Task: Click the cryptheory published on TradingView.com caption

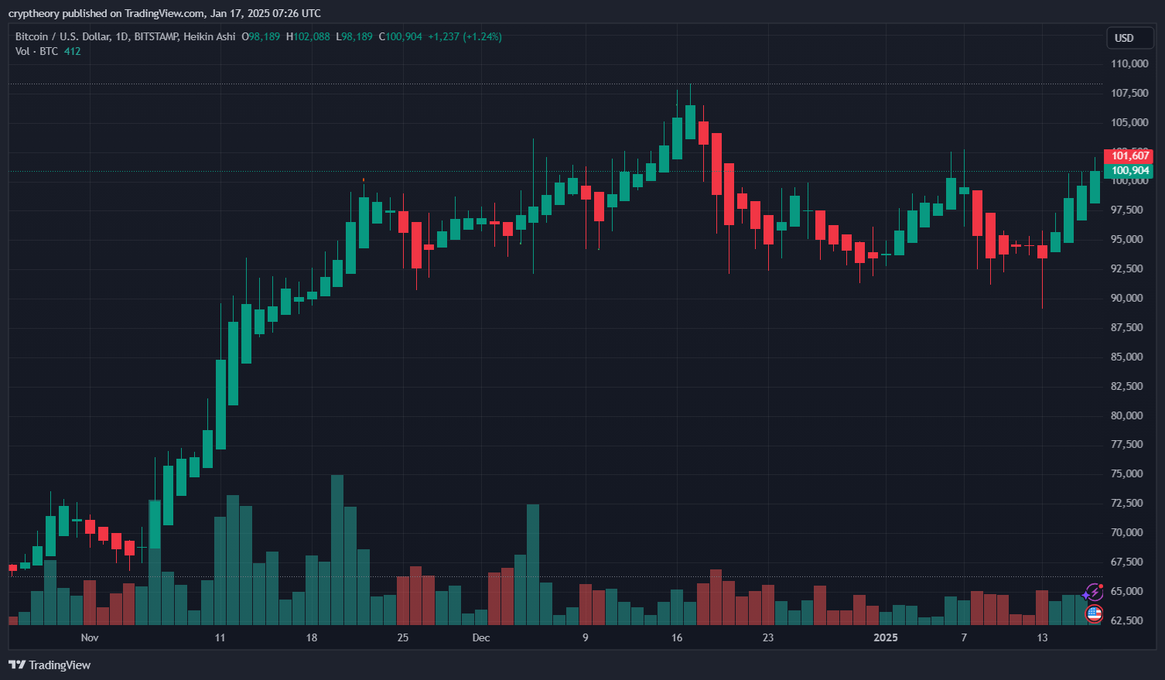Action: tap(164, 13)
